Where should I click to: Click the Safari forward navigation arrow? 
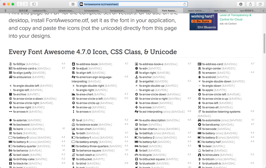[x=25, y=4]
